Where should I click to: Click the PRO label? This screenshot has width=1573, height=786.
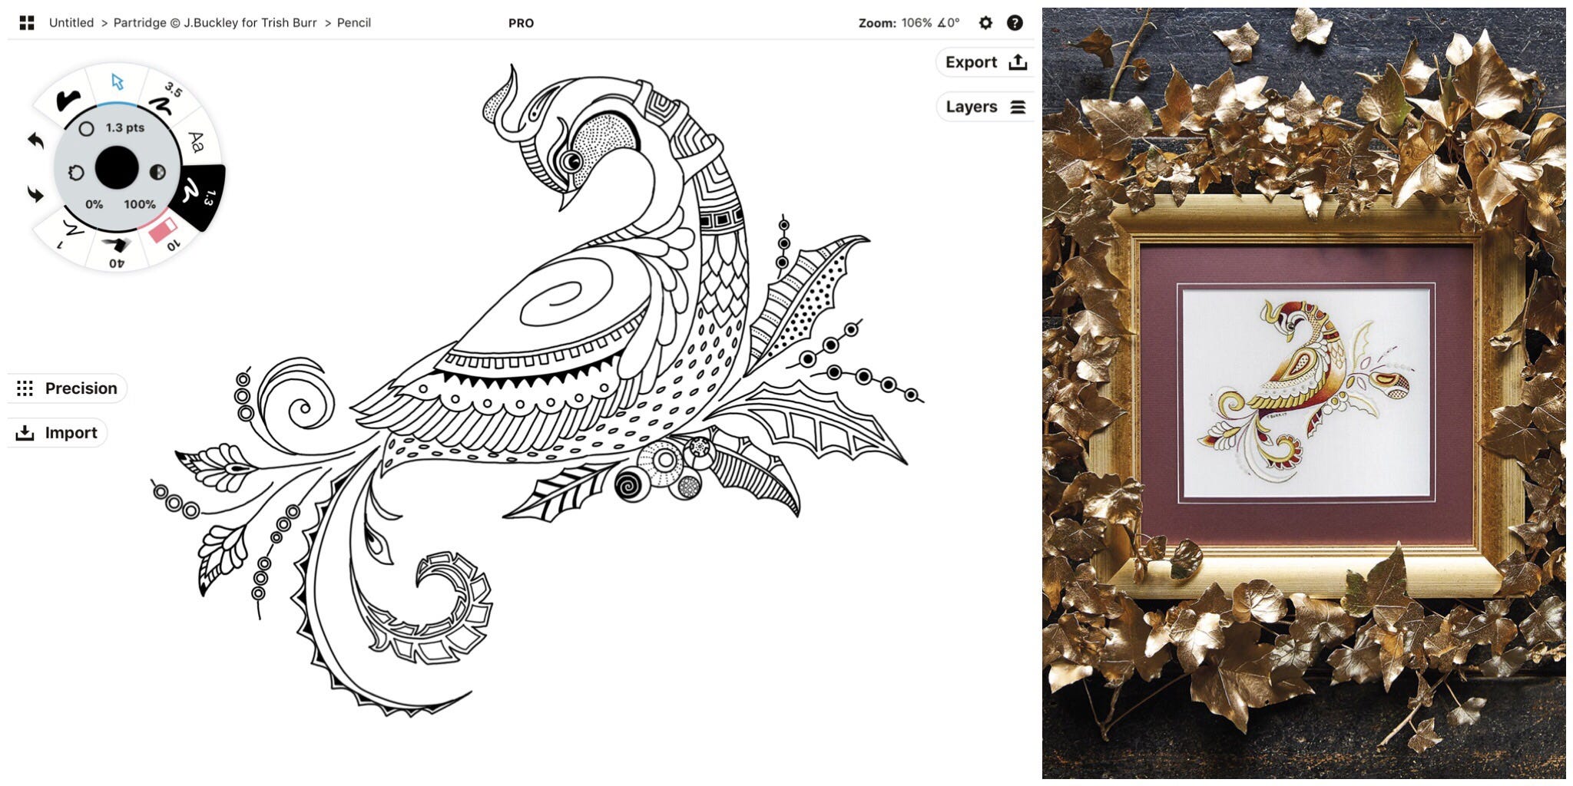(521, 23)
